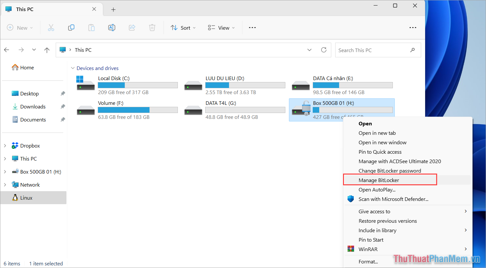Image resolution: width=486 pixels, height=268 pixels.
Task: Open a new File Explorer tab
Action: point(113,9)
